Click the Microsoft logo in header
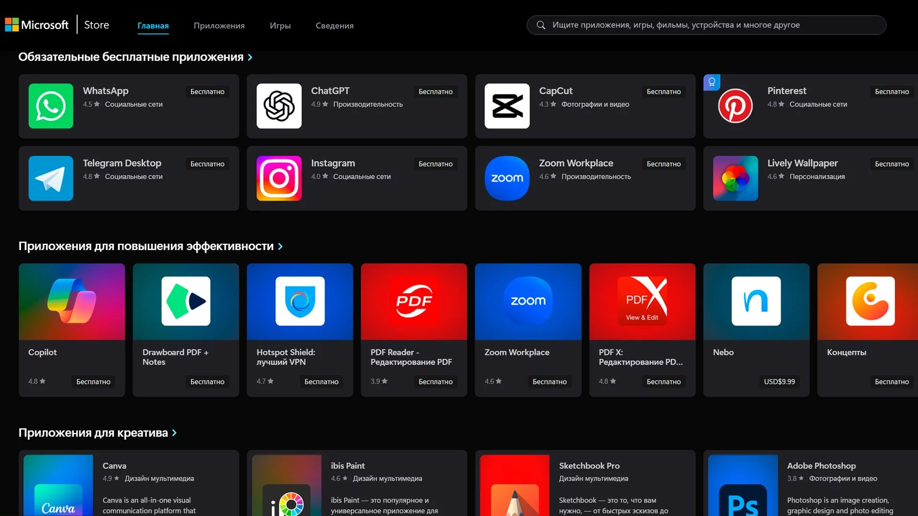The image size is (918, 516). [x=11, y=25]
